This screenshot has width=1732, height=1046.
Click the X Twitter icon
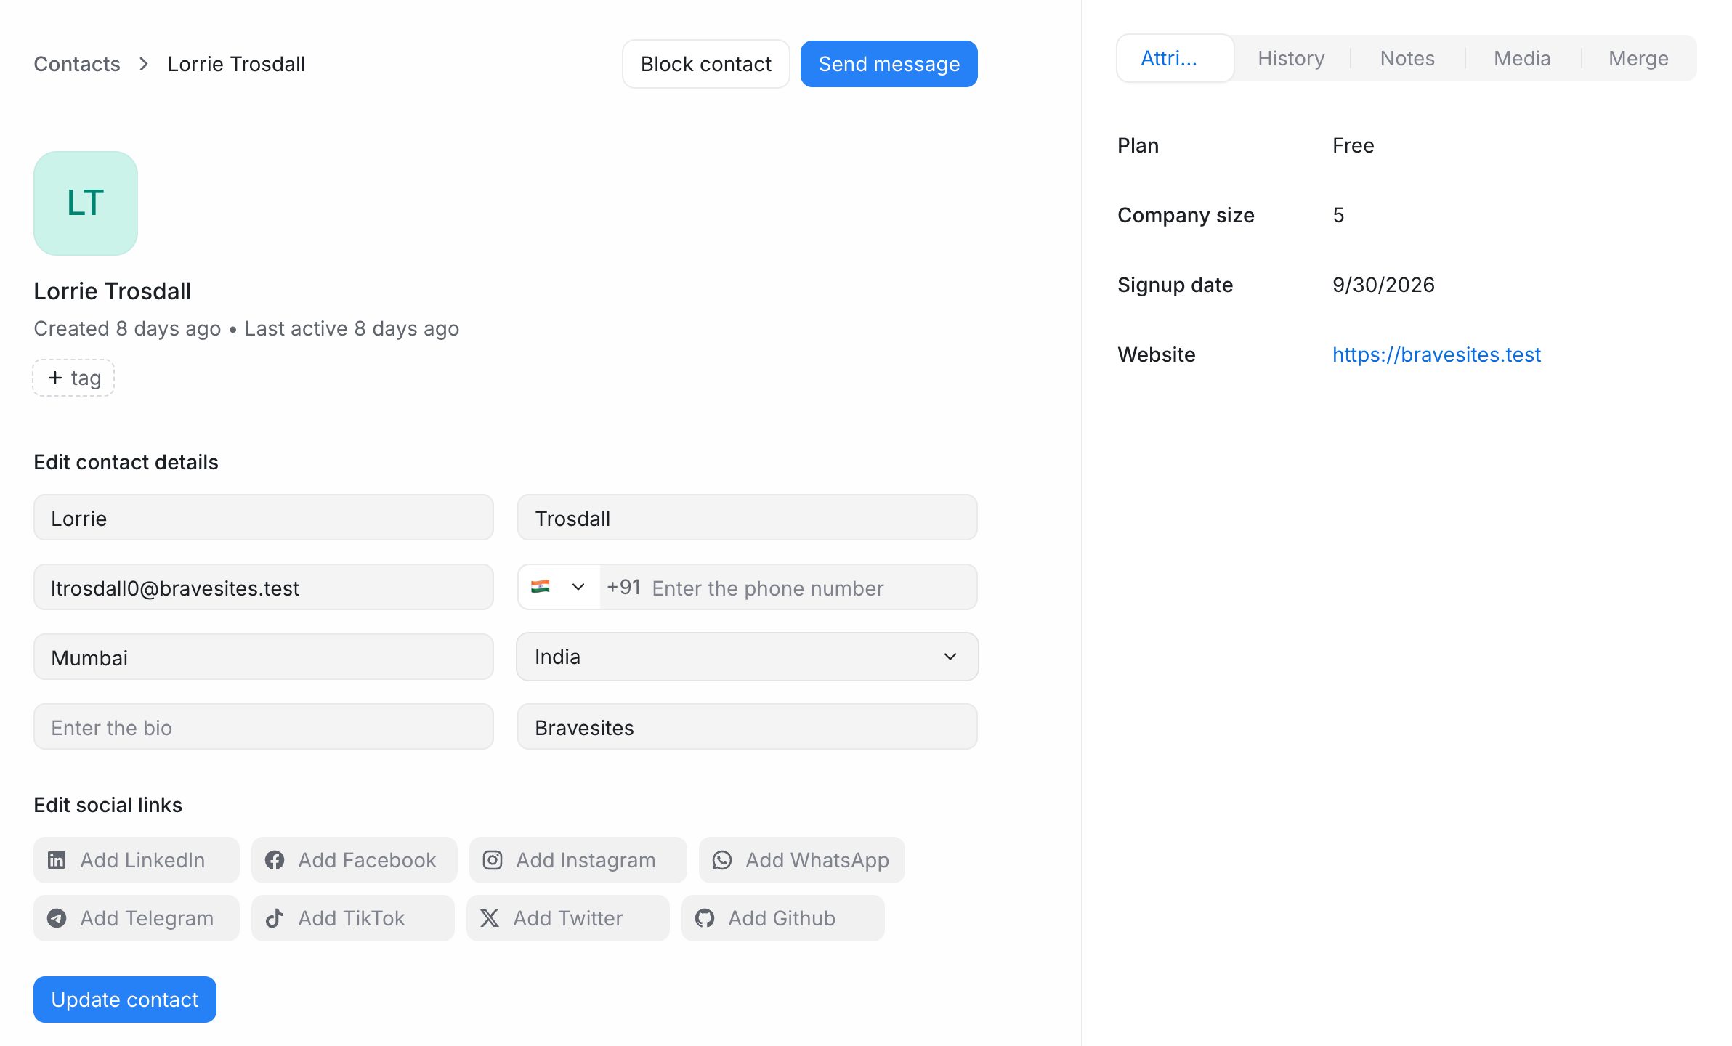pos(490,918)
